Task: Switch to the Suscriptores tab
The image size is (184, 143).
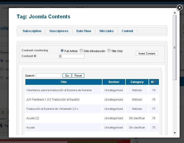Action: [59, 31]
